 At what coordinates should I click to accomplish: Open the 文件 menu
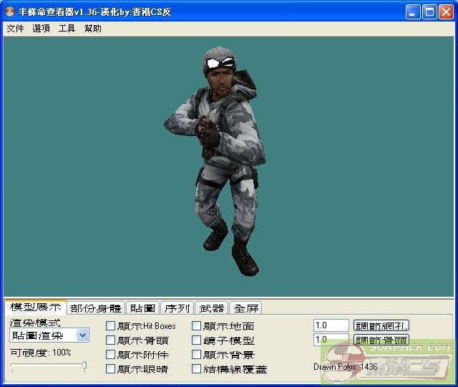(15, 29)
